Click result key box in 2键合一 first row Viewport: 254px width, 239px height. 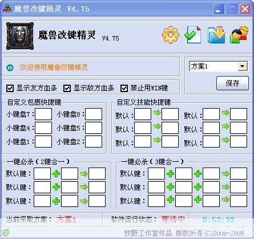97,173
